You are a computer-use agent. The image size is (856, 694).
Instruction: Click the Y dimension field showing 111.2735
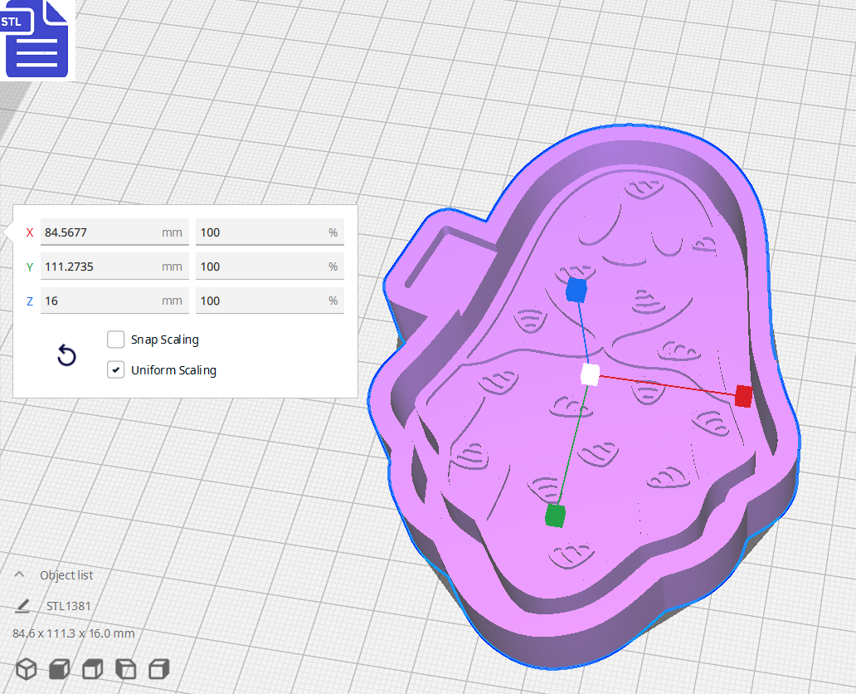pyautogui.click(x=100, y=266)
